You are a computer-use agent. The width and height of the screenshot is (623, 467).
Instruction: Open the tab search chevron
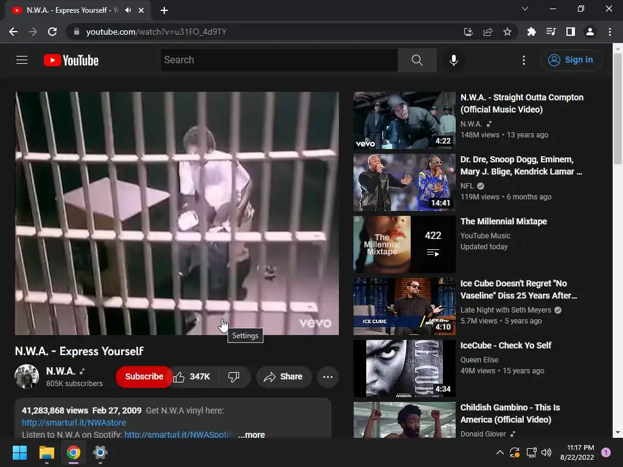click(x=525, y=9)
